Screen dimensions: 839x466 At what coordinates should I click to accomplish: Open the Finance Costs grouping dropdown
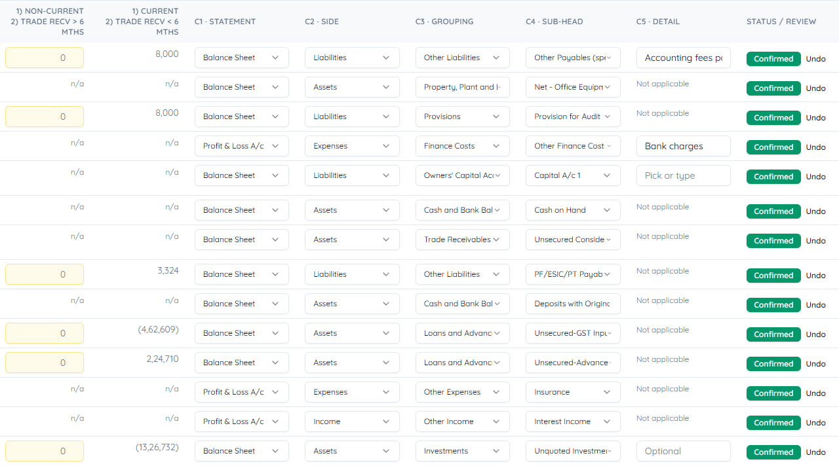(x=462, y=146)
